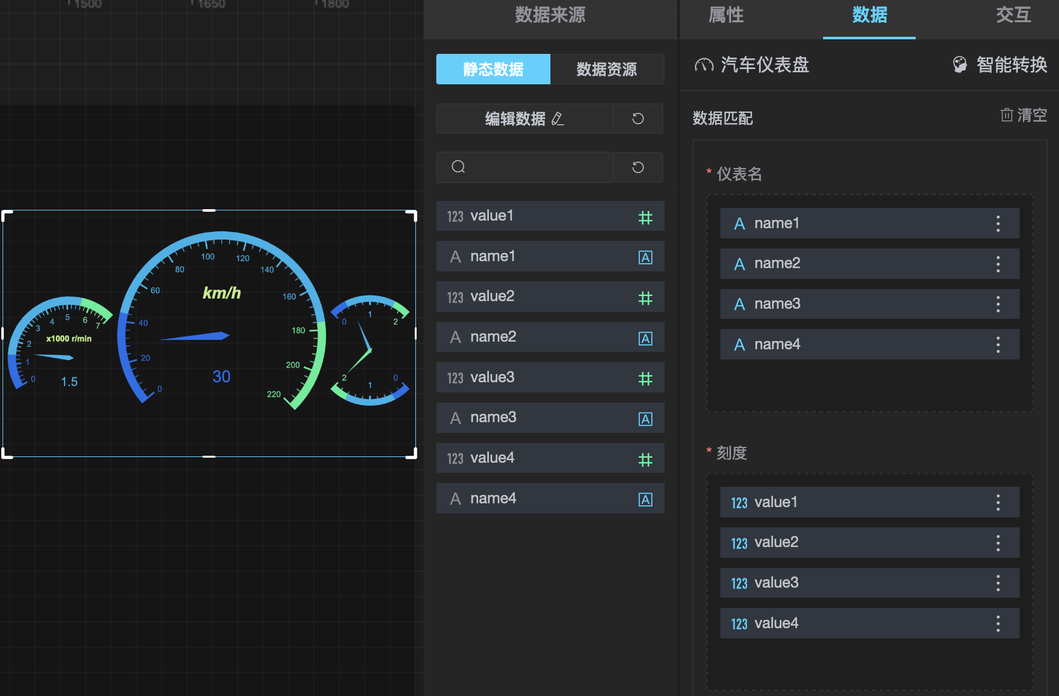Click the data source search field
The image size is (1059, 696).
point(524,167)
